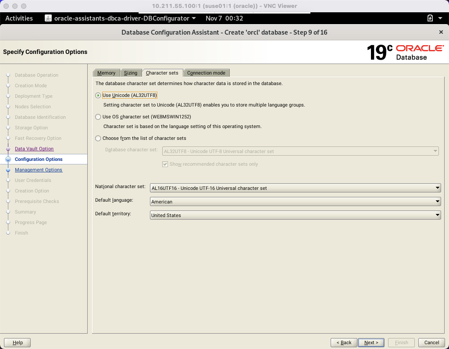Screen dimensions: 449x349
Task: Open the Connection mode tab
Action: 206,73
